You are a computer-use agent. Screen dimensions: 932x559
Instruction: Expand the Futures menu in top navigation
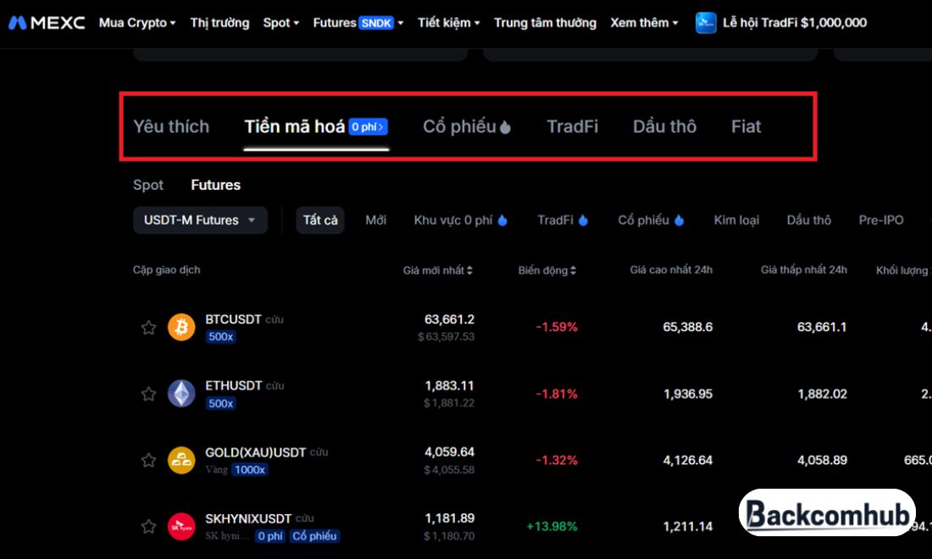[x=358, y=23]
